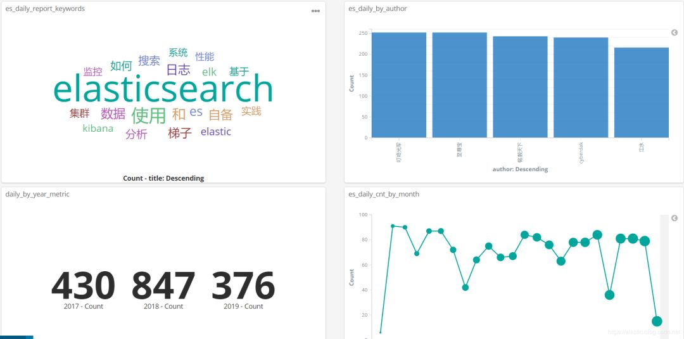Image resolution: width=684 pixels, height=339 pixels.
Task: Click the bar for author 铭毅天下
Action: (520, 87)
